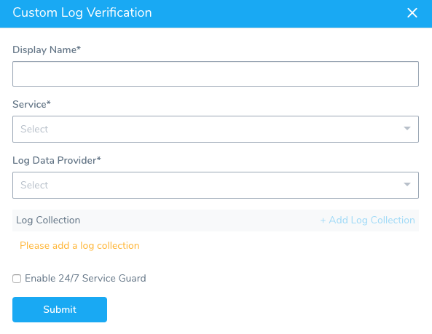
Task: Click the Log Data Provider label
Action: pos(57,160)
